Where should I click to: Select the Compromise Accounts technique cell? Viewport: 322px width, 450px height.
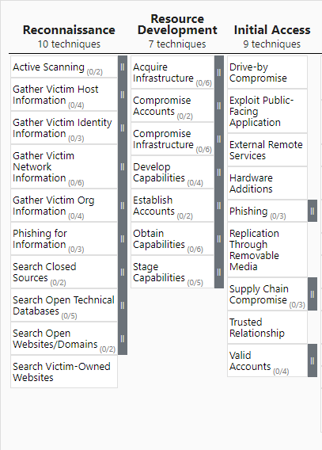pos(172,105)
